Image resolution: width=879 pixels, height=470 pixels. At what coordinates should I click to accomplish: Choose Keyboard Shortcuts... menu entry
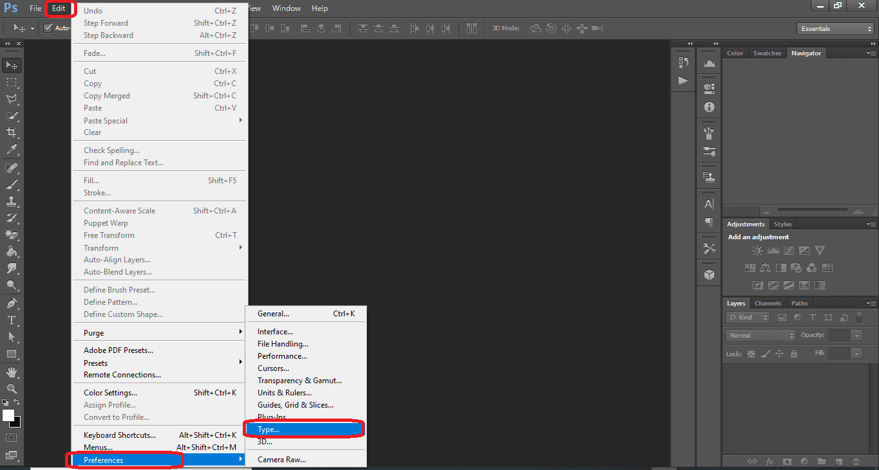pyautogui.click(x=159, y=435)
